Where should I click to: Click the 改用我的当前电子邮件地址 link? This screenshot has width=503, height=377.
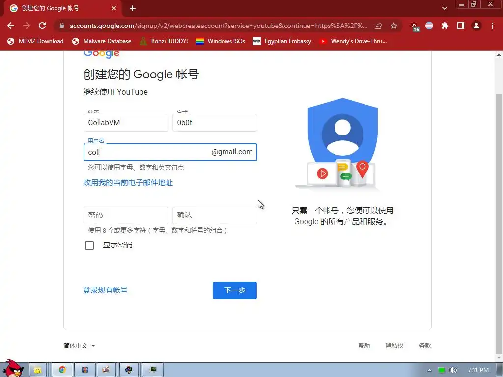(128, 183)
